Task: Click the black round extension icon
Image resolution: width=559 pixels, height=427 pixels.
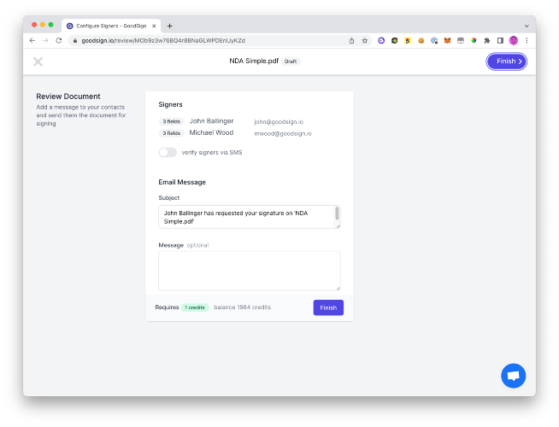Action: click(x=394, y=41)
